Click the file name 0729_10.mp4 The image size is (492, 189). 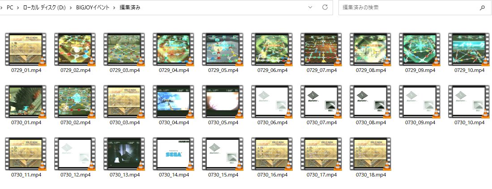[470, 71]
